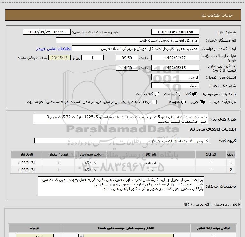Viewport: 245px width, 237px height.
Task: Click the ردیف column header
Action: [x=231, y=155]
